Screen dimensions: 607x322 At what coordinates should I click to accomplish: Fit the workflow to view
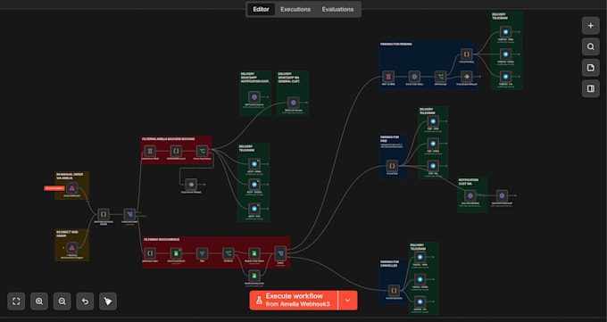pos(16,301)
